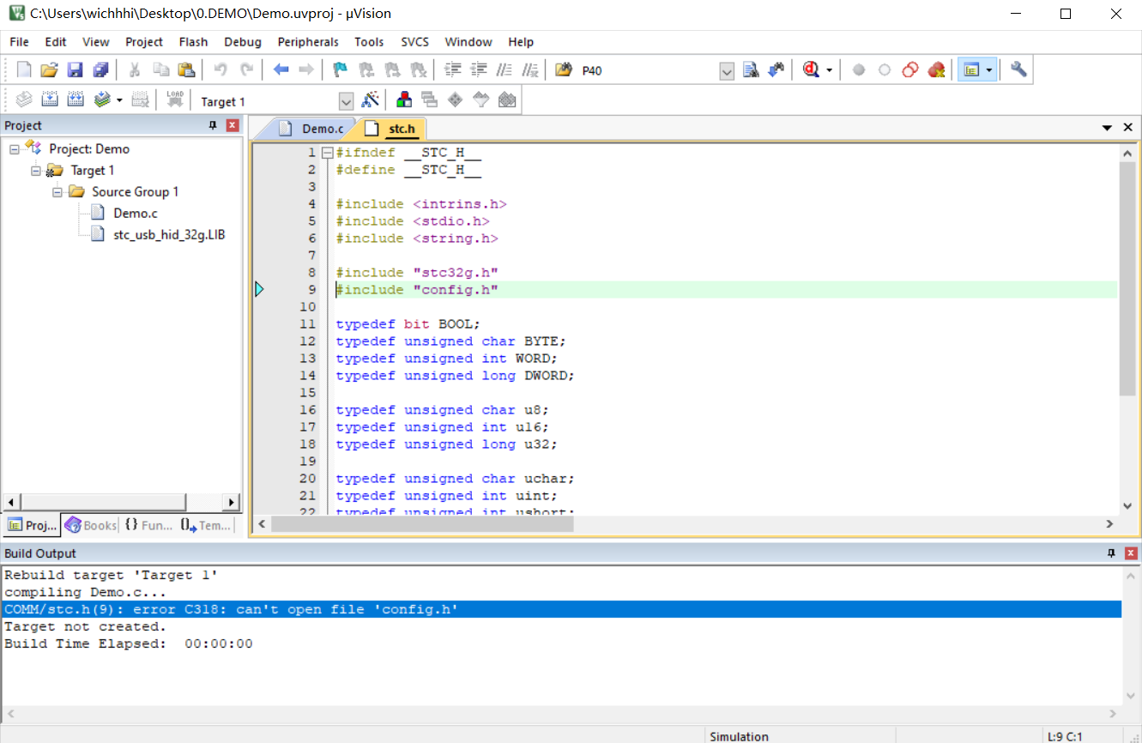The height and width of the screenshot is (743, 1142).
Task: Open the batch build dropdown arrow
Action: coord(119,100)
